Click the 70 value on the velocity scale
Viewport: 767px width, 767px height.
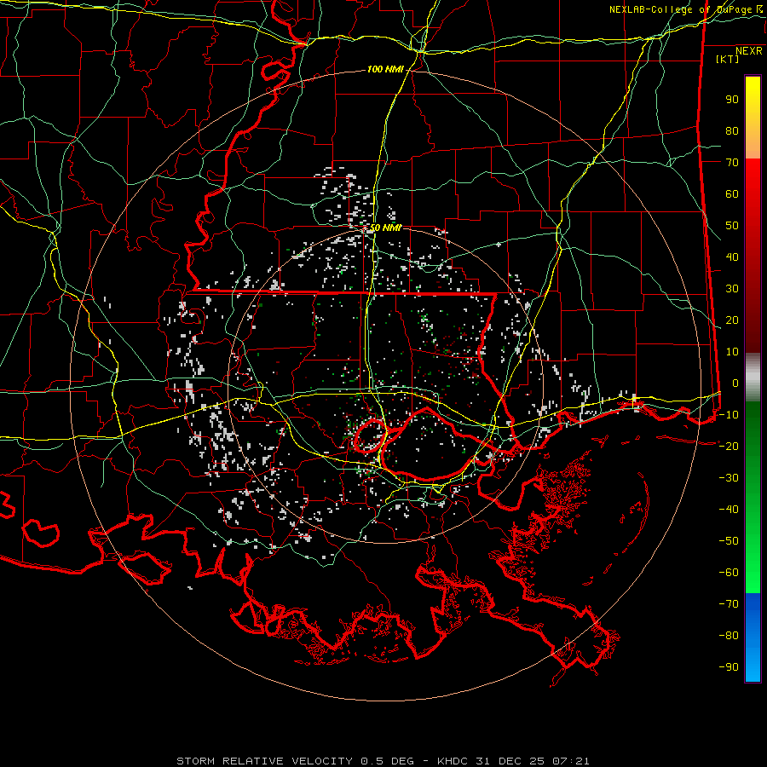[732, 163]
